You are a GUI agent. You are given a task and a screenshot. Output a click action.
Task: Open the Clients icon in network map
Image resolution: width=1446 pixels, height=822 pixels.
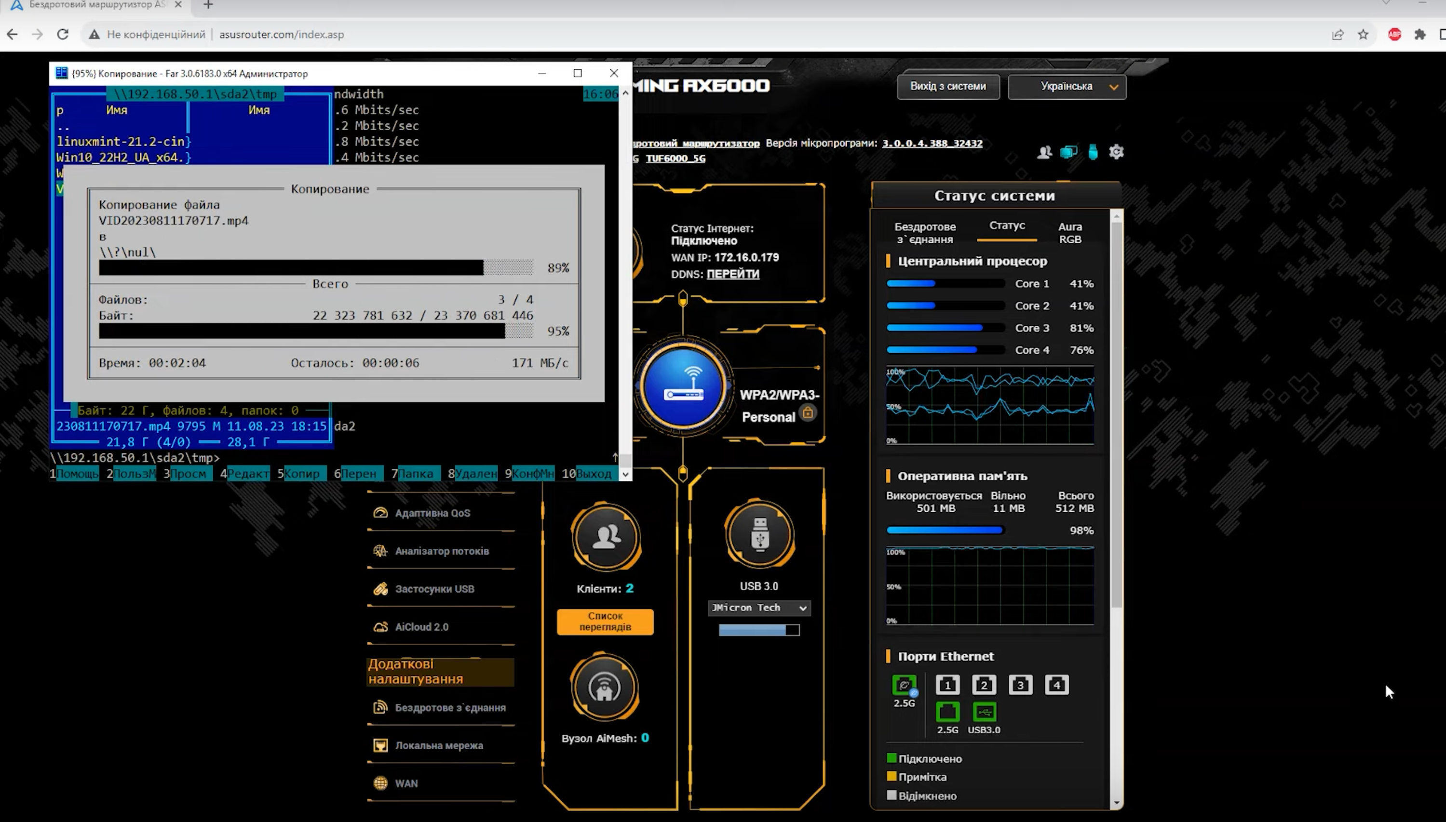point(606,536)
